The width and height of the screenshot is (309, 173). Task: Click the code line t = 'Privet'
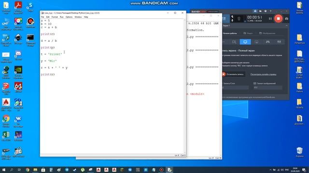click(52, 54)
